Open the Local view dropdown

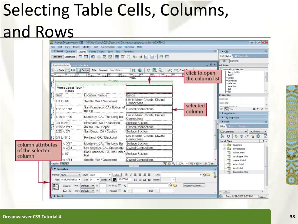pyautogui.click(x=258, y=132)
